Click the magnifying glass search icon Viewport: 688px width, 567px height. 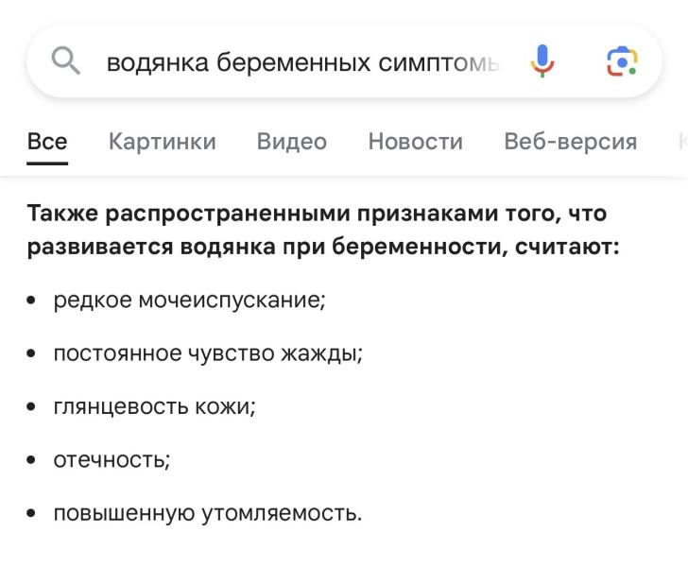(x=65, y=62)
